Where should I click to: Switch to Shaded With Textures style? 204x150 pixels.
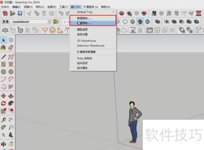click(140, 22)
